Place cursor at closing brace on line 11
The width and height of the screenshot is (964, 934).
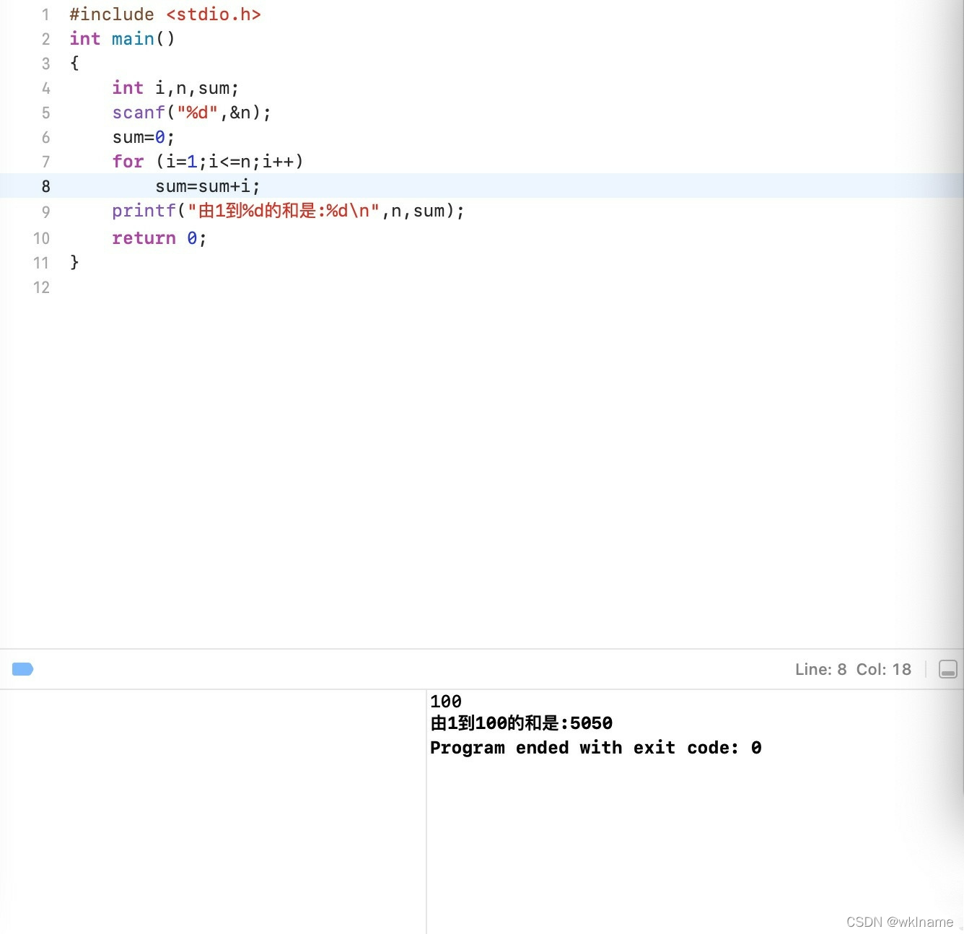tap(74, 261)
